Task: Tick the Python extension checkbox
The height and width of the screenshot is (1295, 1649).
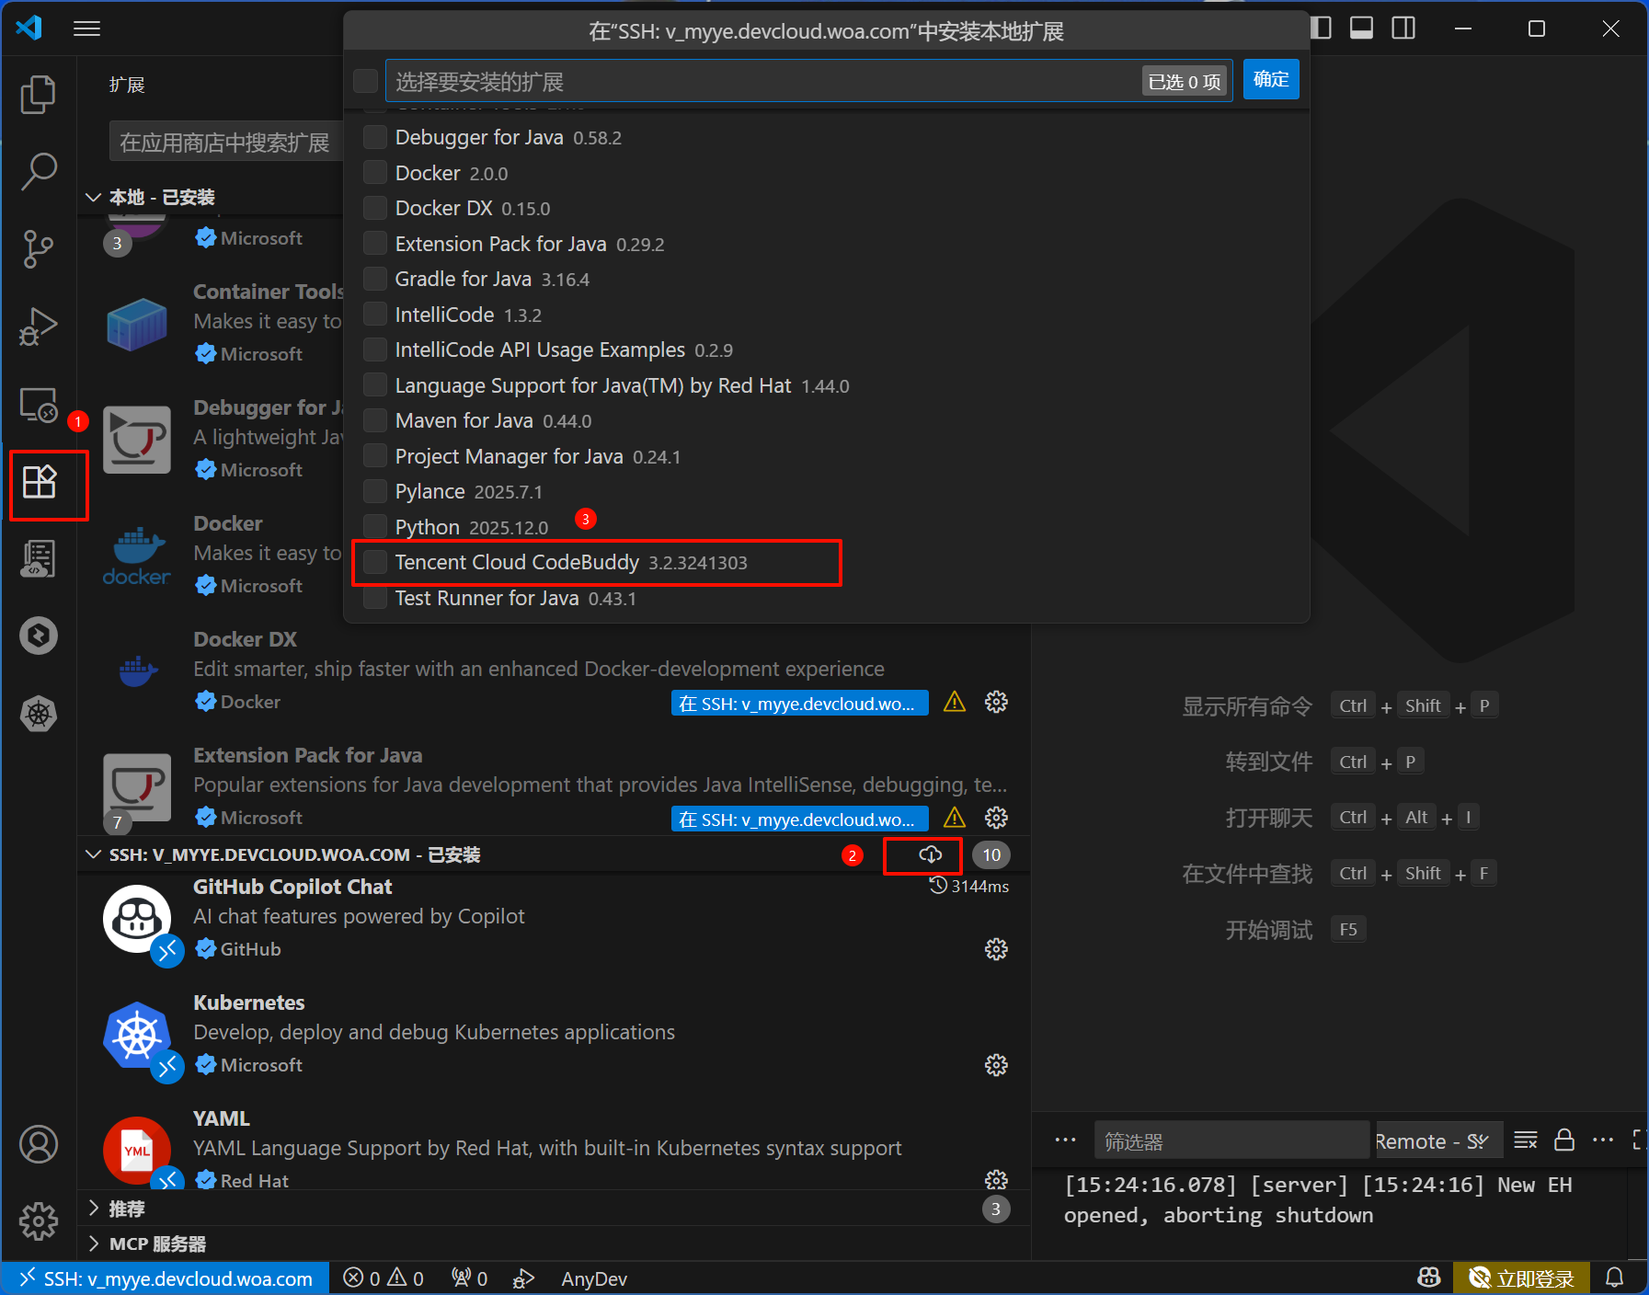Action: [x=374, y=527]
